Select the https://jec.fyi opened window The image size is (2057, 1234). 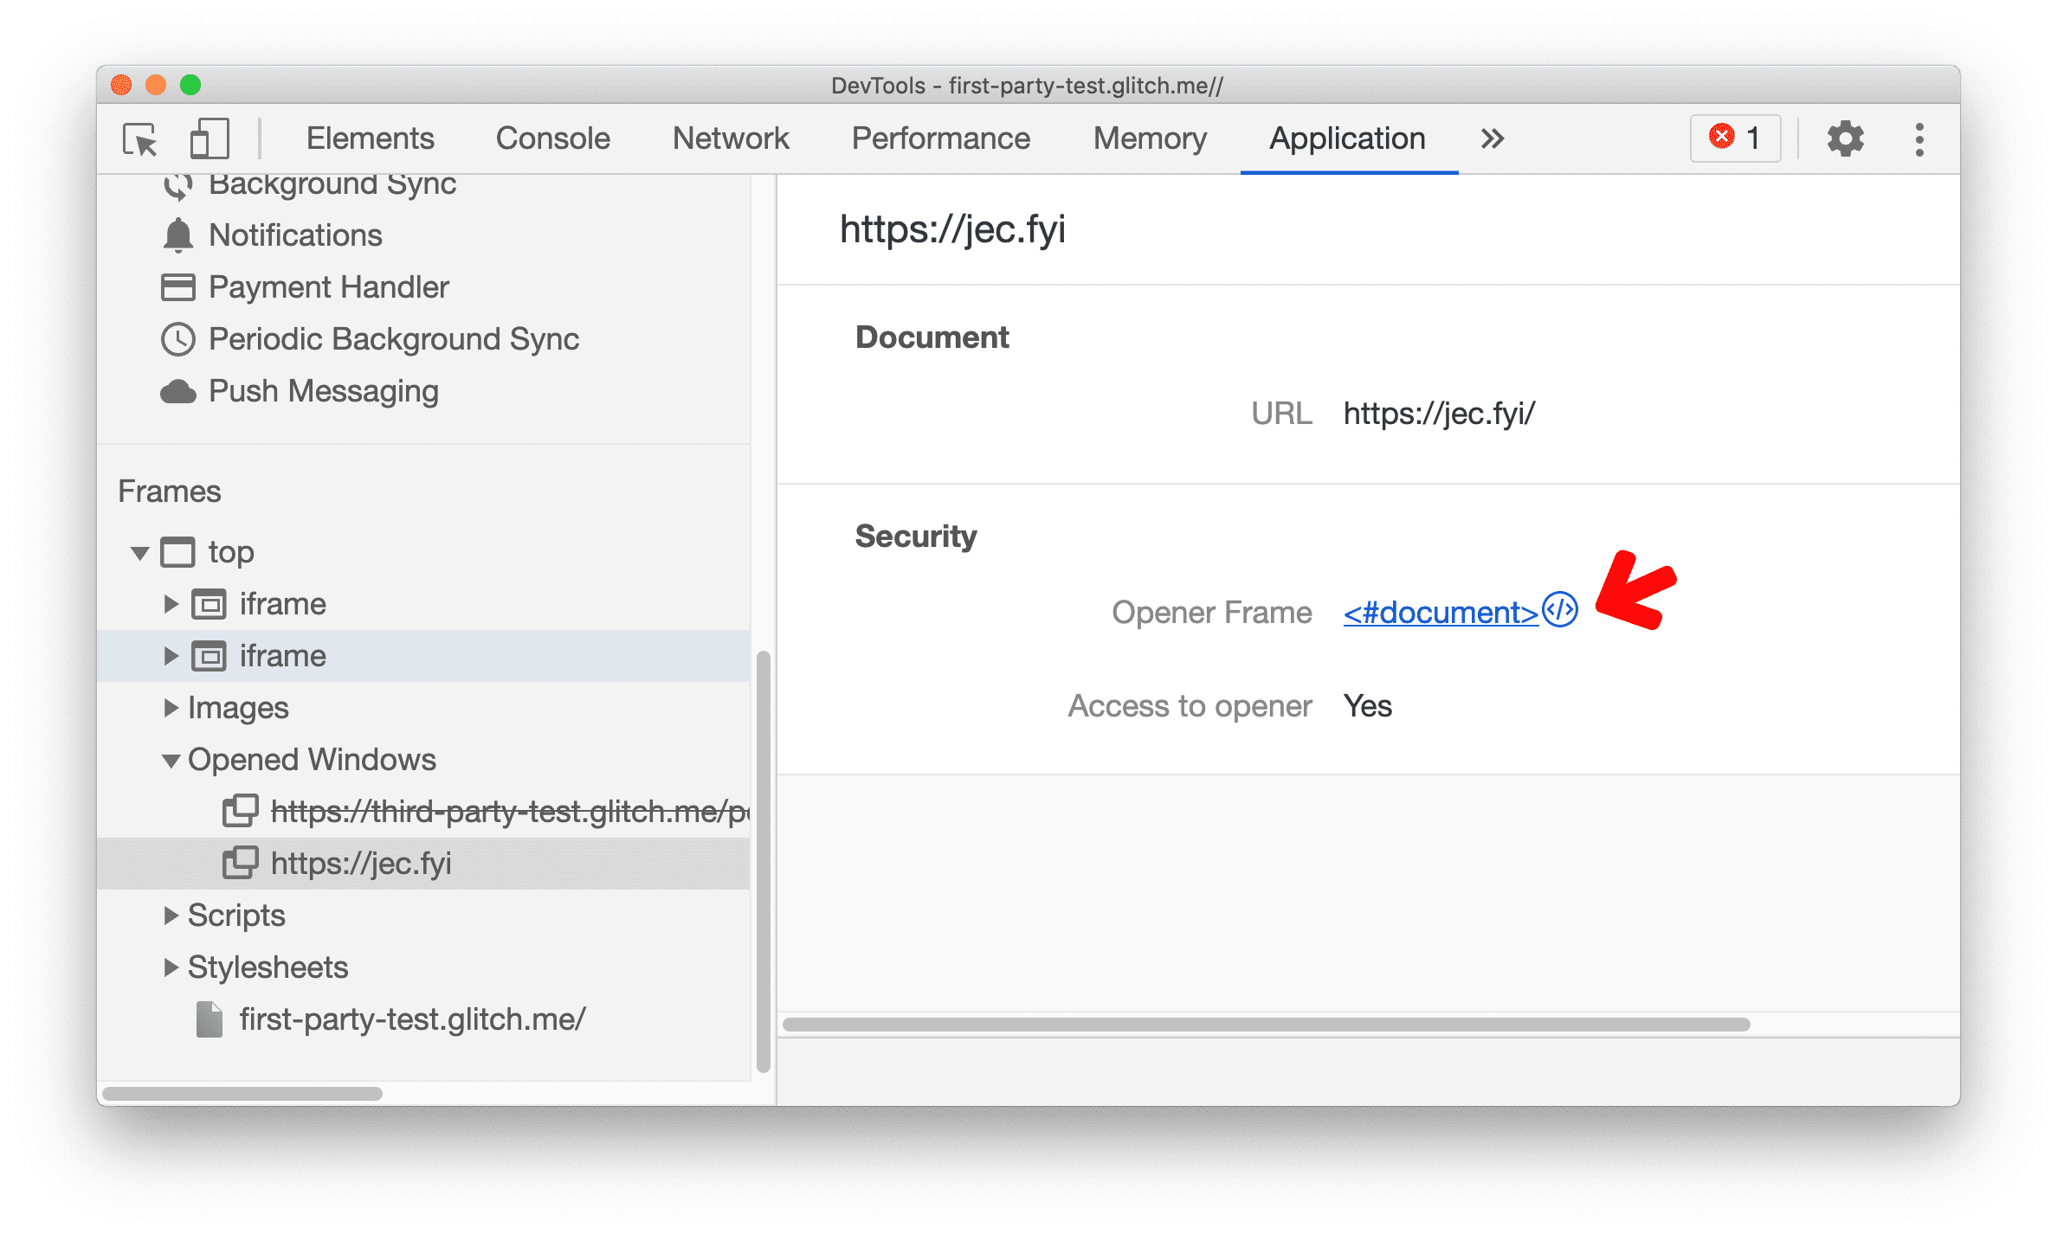pos(363,861)
